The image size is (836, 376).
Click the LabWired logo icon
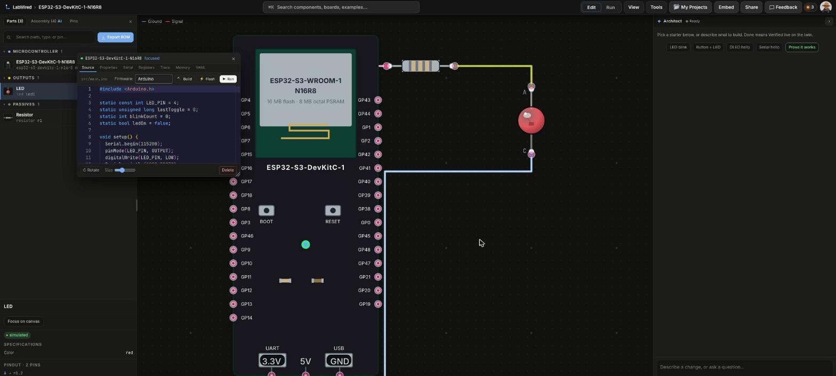tap(7, 7)
